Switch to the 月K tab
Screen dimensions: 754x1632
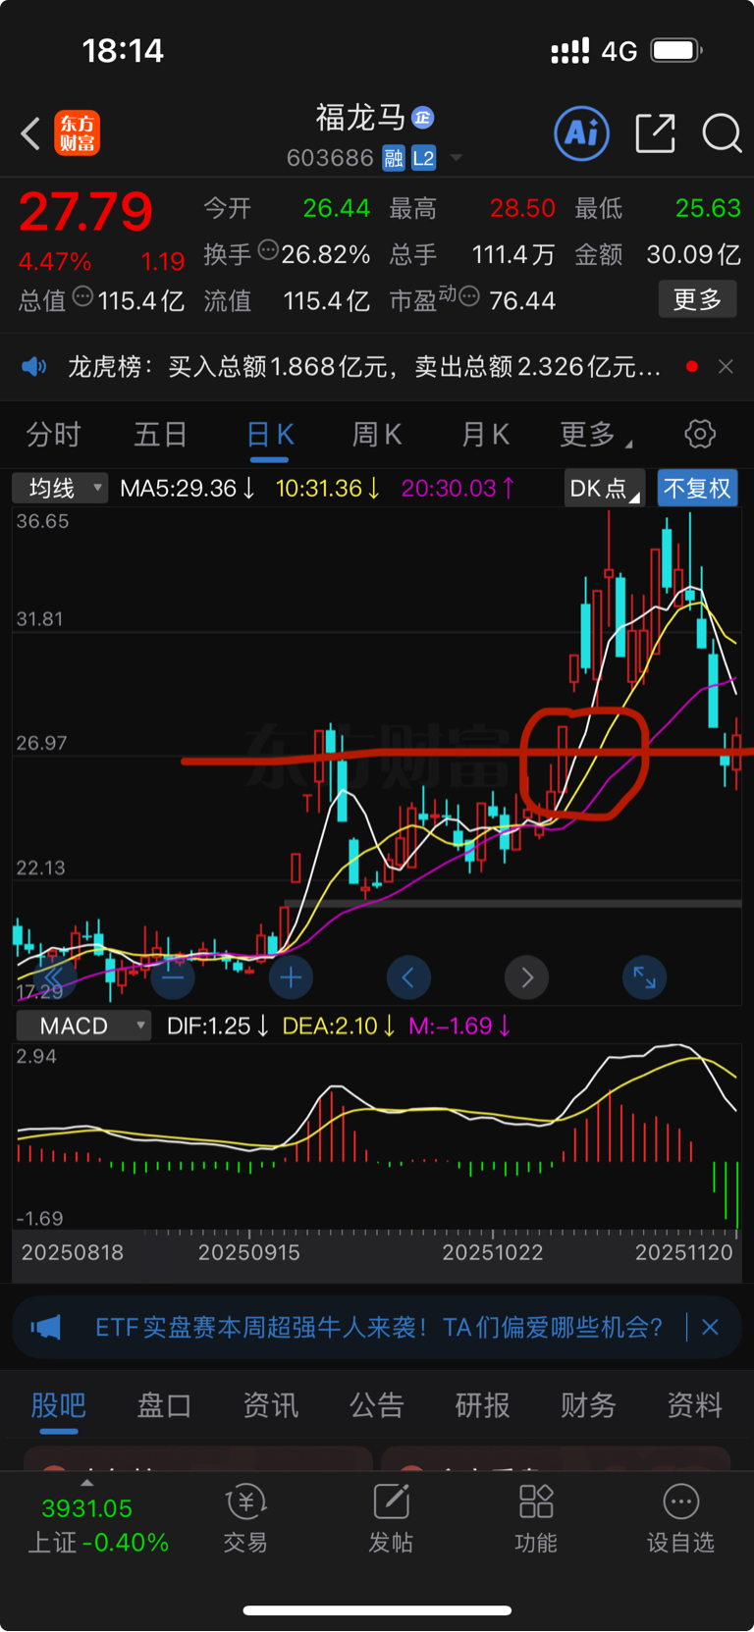[485, 434]
